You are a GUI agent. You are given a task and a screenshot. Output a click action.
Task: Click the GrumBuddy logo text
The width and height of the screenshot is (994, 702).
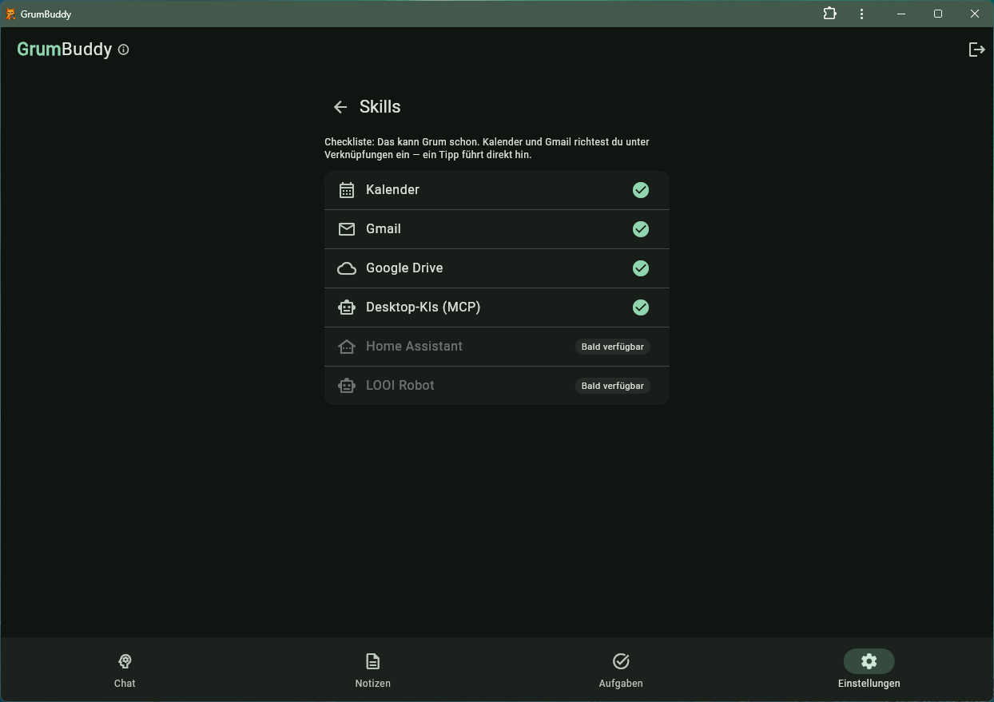coord(65,50)
